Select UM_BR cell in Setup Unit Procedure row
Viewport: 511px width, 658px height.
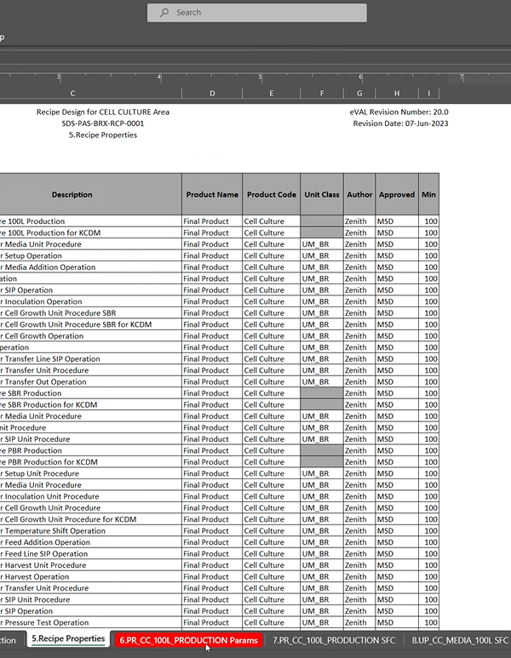click(322, 473)
